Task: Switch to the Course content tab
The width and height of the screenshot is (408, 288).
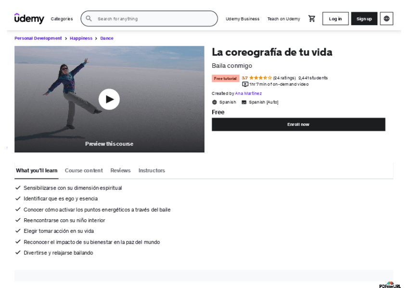Action: (84, 170)
